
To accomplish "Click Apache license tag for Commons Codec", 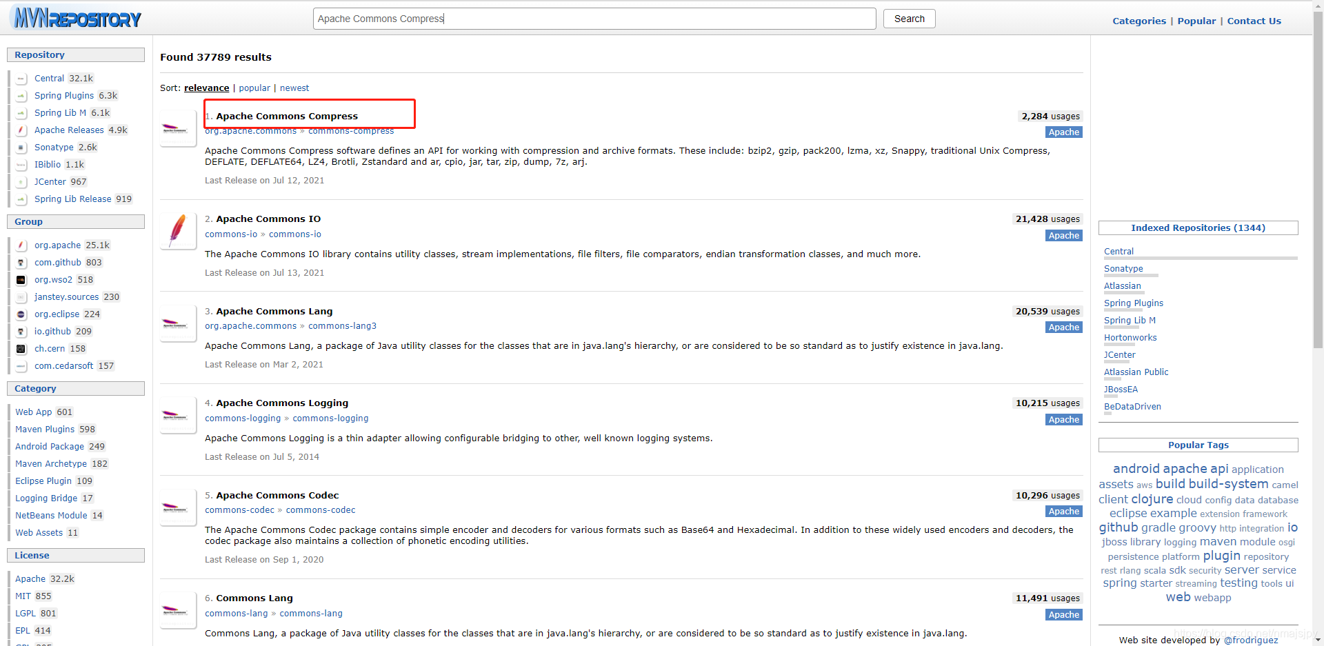I will pos(1064,512).
